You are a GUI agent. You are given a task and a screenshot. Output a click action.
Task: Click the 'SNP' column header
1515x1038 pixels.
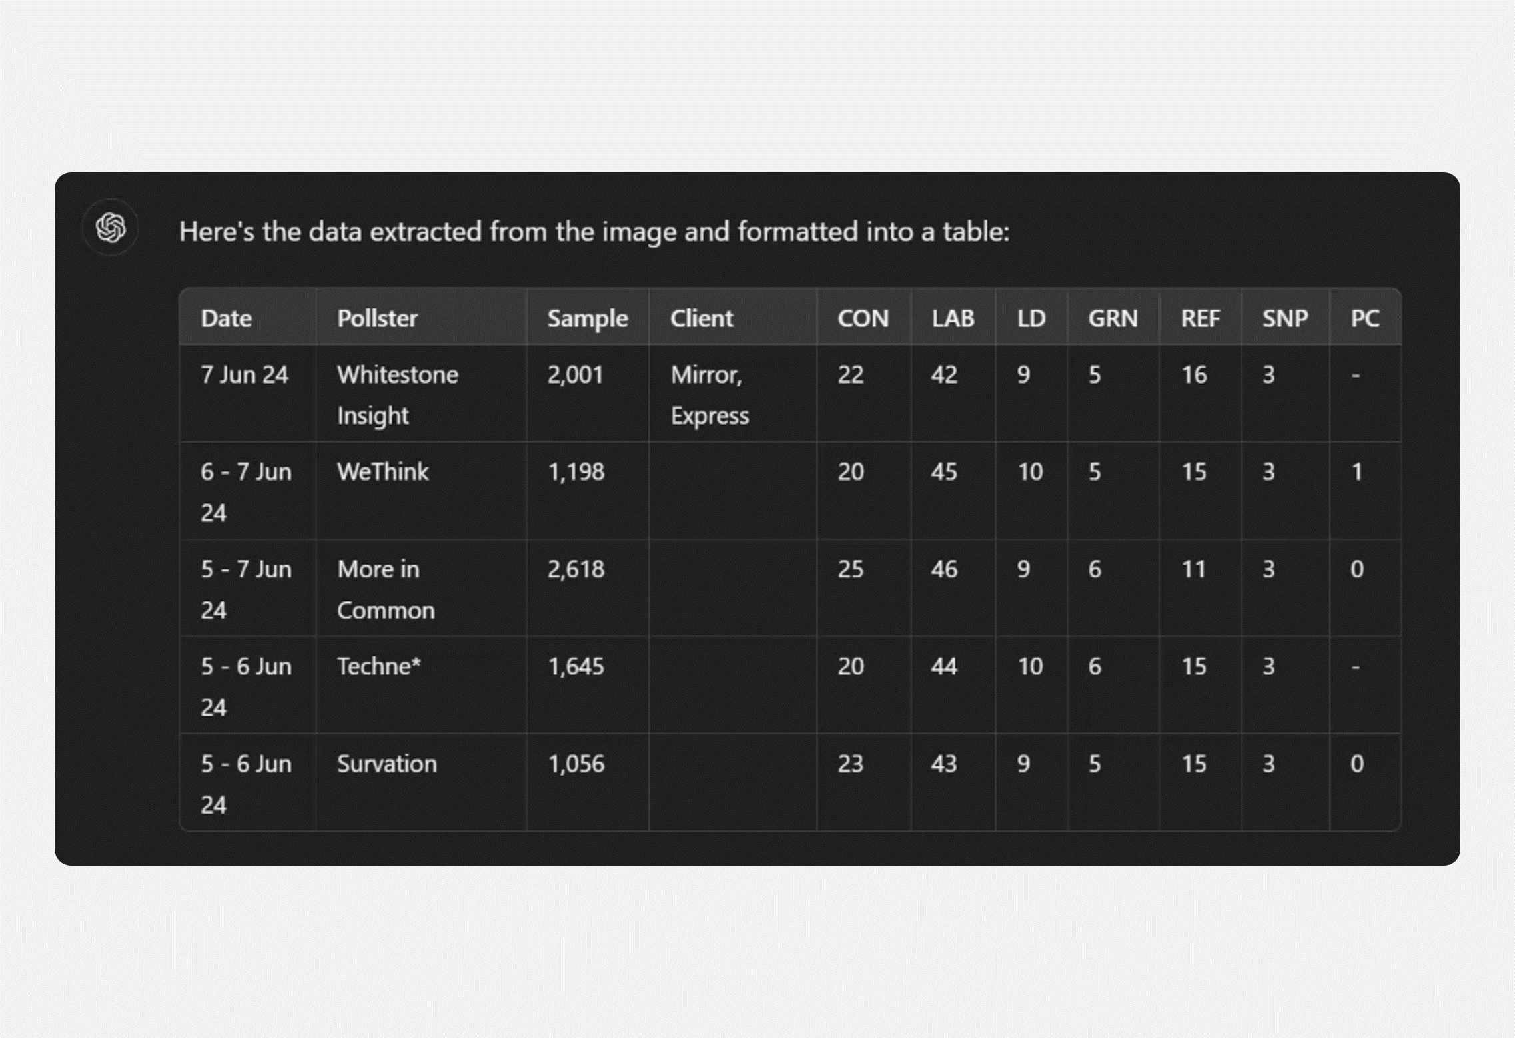pyautogui.click(x=1285, y=318)
